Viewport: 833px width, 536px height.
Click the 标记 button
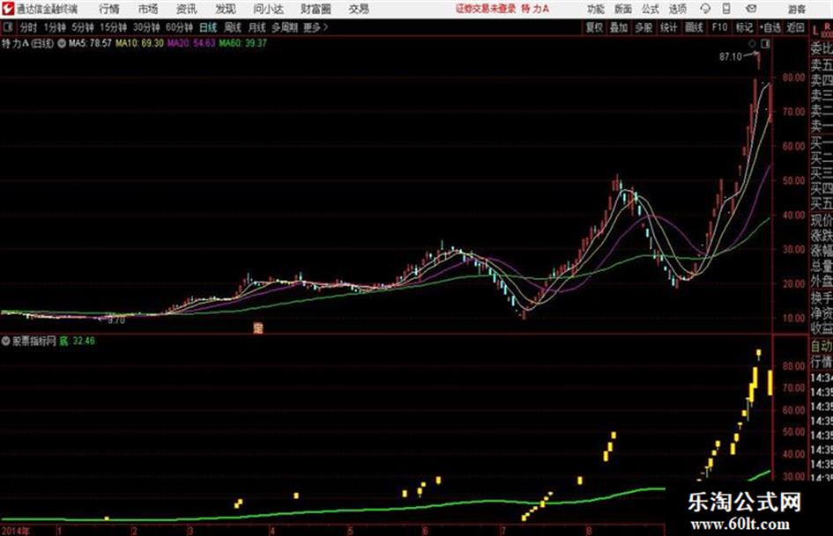744,27
